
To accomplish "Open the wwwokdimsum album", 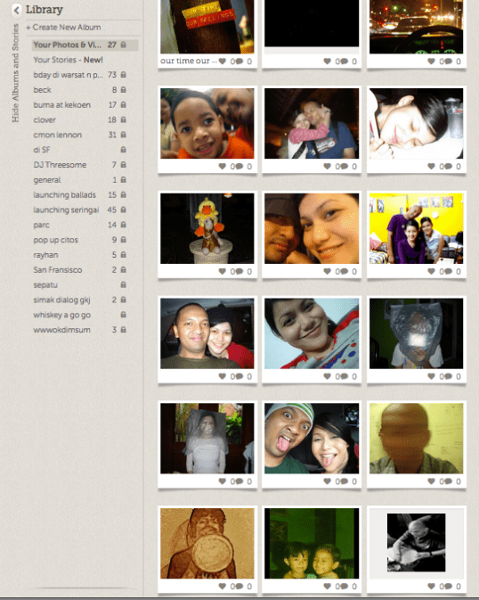I will [x=62, y=330].
